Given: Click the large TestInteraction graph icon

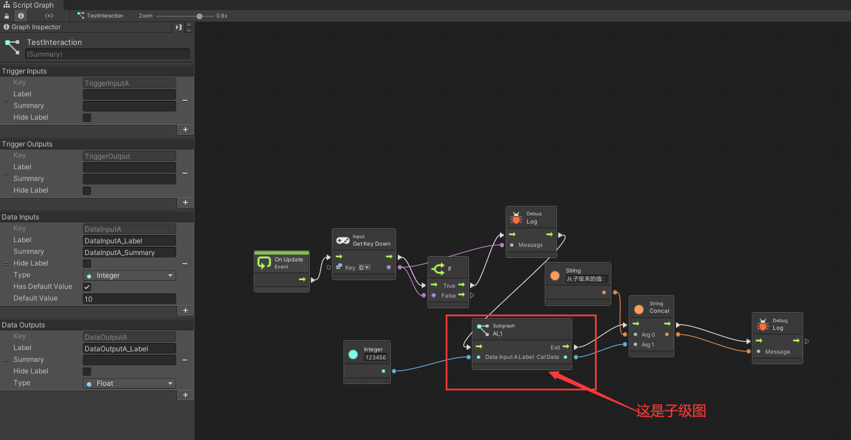Looking at the screenshot, I should pos(12,47).
